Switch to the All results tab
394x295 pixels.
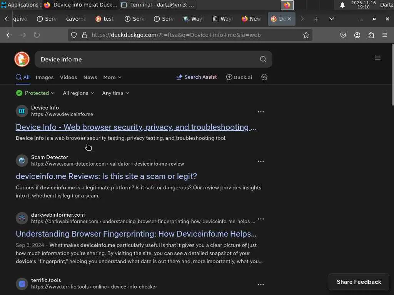click(23, 78)
